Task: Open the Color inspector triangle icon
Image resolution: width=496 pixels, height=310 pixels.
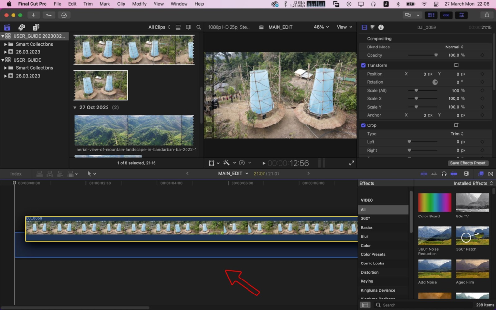Action: click(372, 27)
